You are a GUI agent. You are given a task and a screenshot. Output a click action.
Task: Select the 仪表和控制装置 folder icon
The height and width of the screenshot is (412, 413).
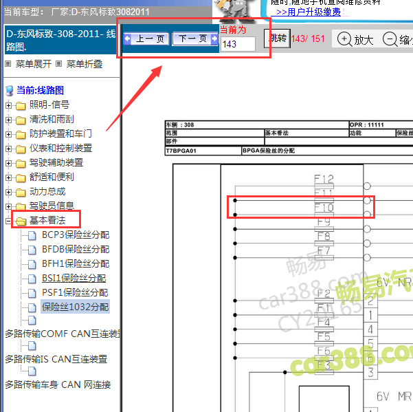click(21, 149)
